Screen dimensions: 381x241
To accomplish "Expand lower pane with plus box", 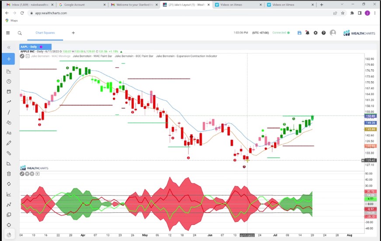I will (38, 174).
